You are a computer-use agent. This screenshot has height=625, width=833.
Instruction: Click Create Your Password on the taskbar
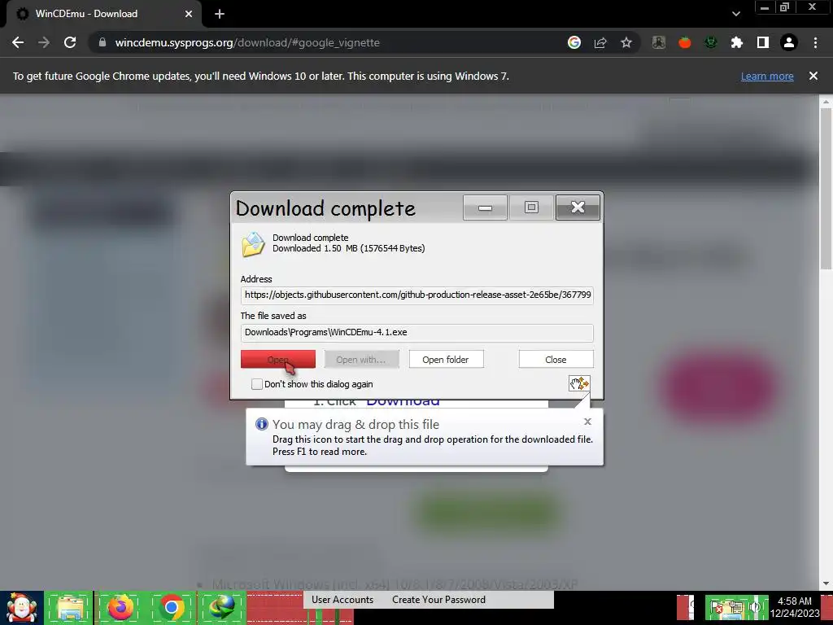438,600
